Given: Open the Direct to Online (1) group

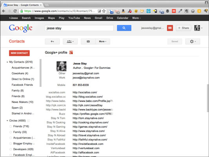Looking at the screenshot, I should coord(23,79).
